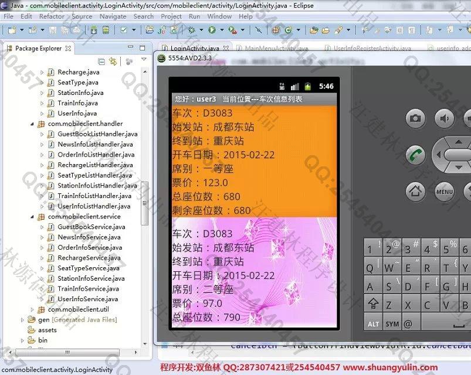Image resolution: width=471 pixels, height=375 pixels.
Task: Click the D-pad left arrow
Action: click(x=439, y=155)
